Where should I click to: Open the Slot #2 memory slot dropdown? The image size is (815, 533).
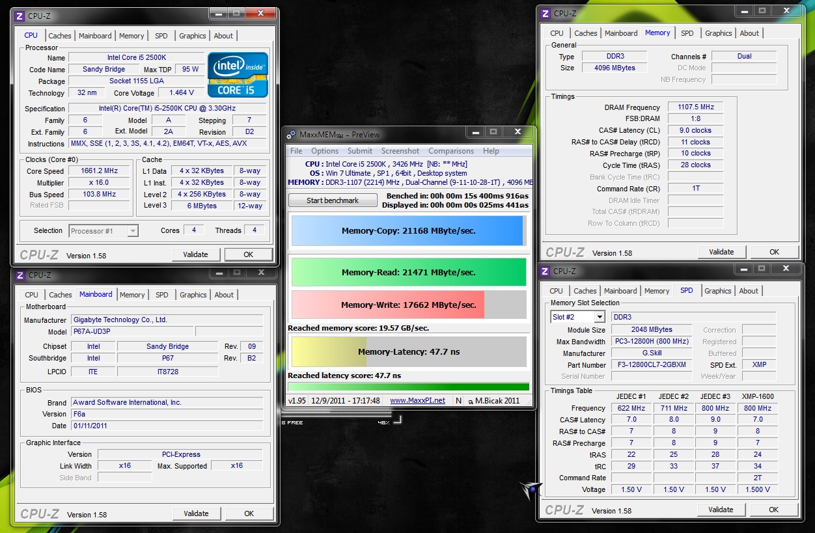click(x=578, y=317)
